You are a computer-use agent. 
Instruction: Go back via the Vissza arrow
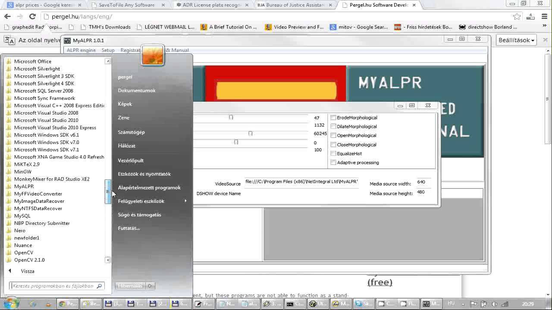coord(10,271)
